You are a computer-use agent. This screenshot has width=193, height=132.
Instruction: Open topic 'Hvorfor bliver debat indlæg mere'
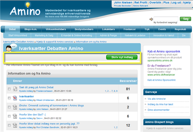pyautogui.click(x=49, y=124)
